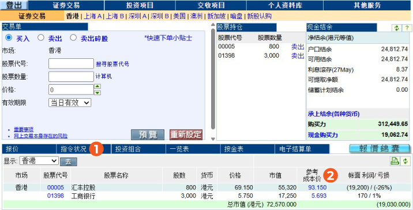This screenshot has height=210, width=413.
Task: Click the scroll-up arrow of the order panel
Action: pos(213,25)
